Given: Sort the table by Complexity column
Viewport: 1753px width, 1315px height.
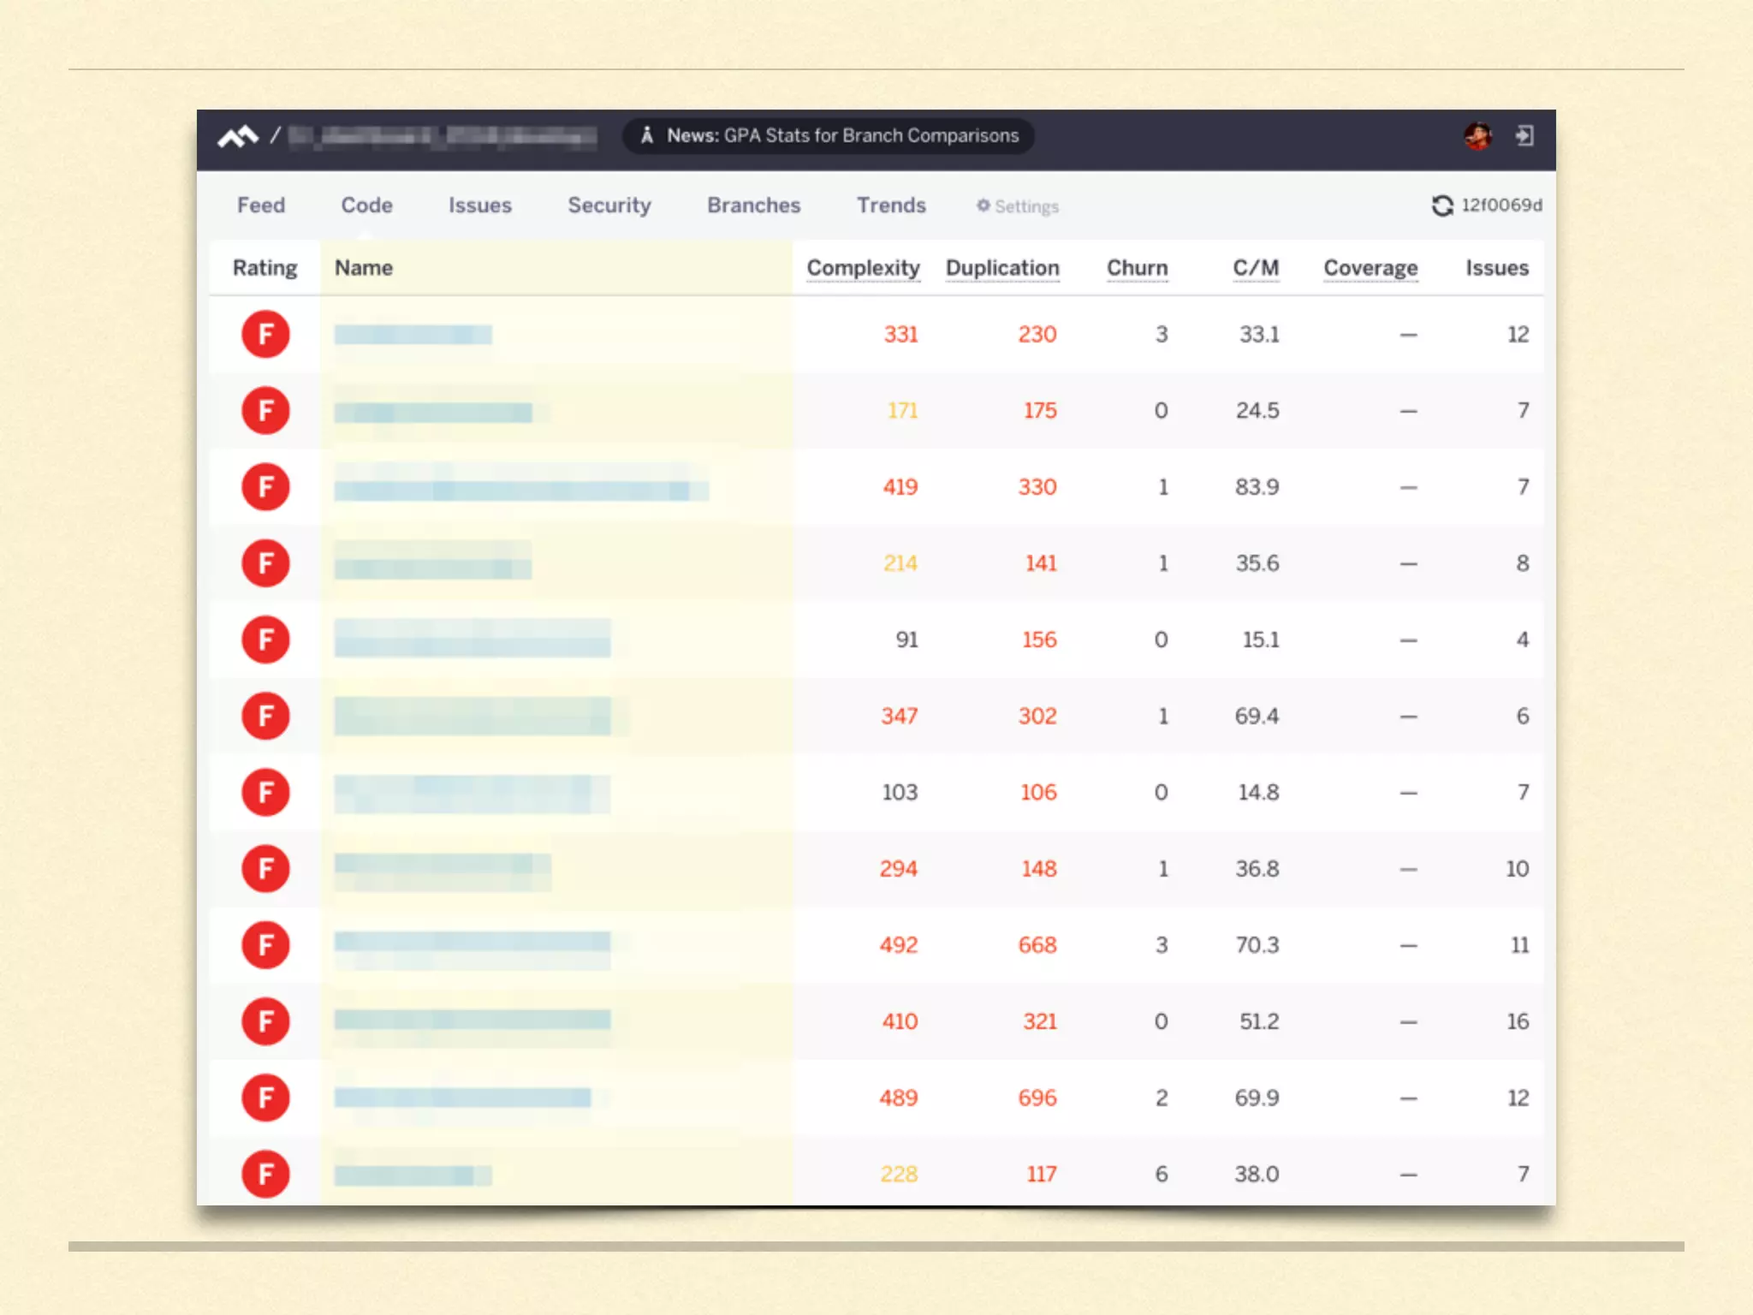Looking at the screenshot, I should click(863, 268).
